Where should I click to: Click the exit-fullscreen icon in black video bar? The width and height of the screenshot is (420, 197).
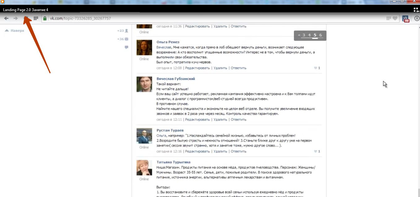click(x=416, y=10)
